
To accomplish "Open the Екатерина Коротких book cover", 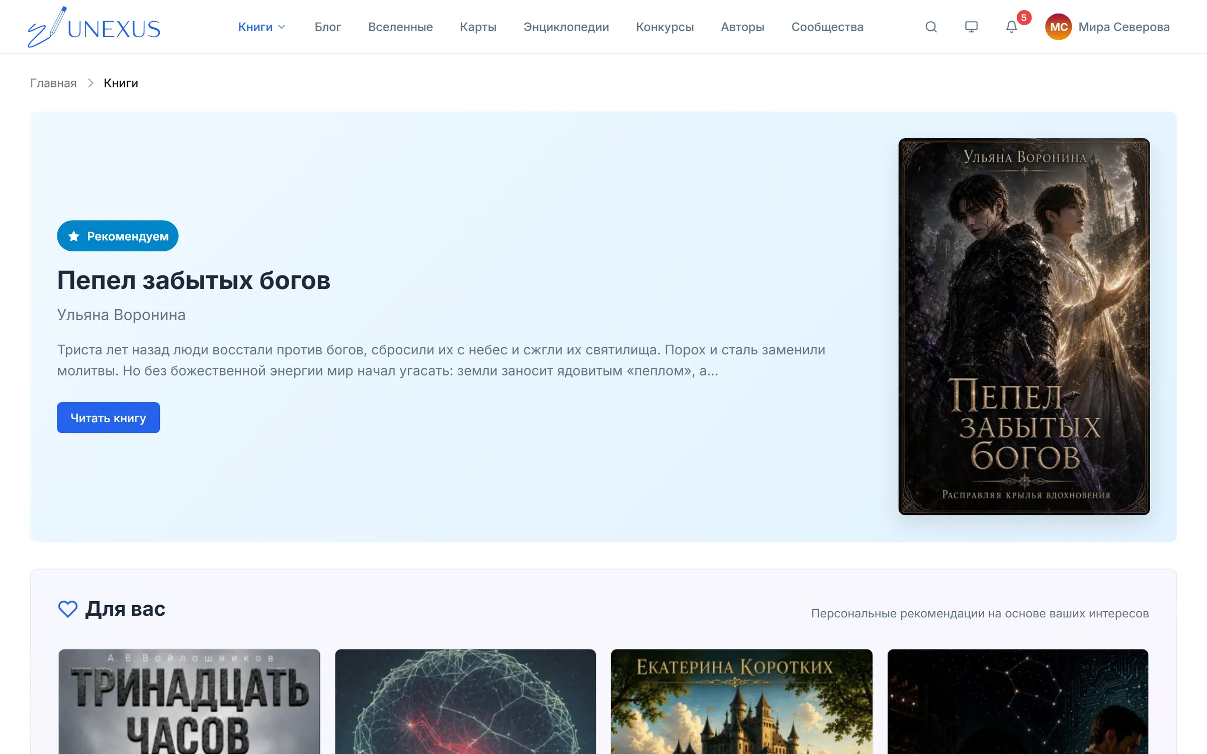I will tap(741, 702).
